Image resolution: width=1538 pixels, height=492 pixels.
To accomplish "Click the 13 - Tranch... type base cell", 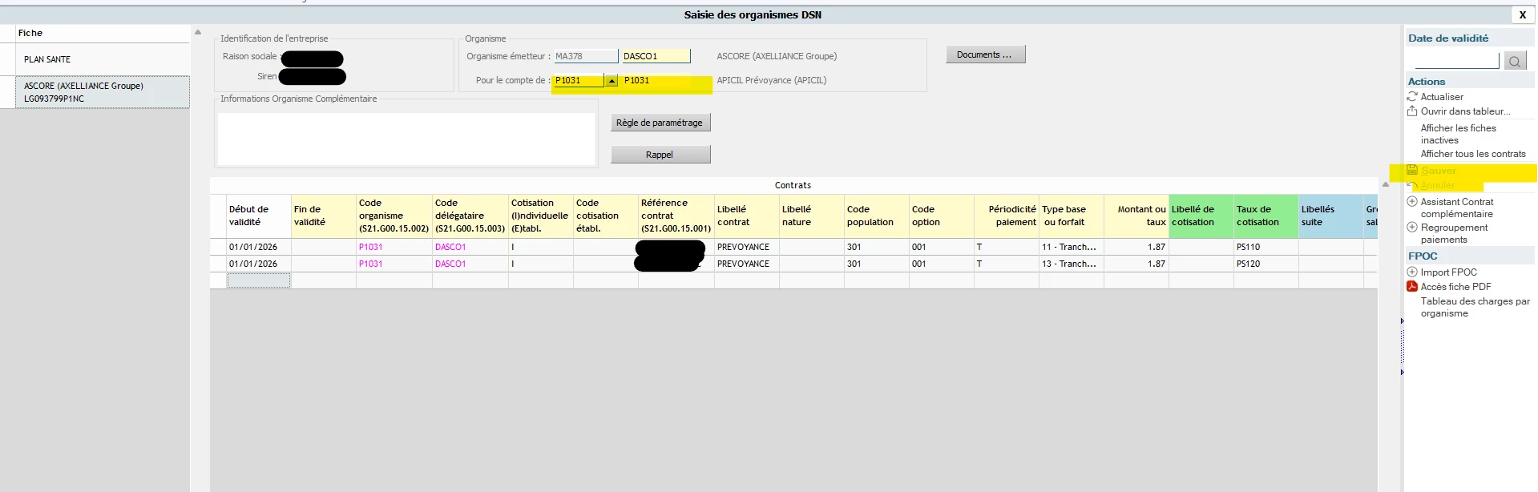I will point(1072,264).
